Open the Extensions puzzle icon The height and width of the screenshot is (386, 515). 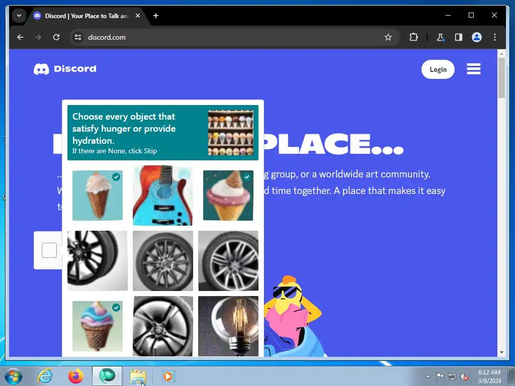pyautogui.click(x=413, y=37)
